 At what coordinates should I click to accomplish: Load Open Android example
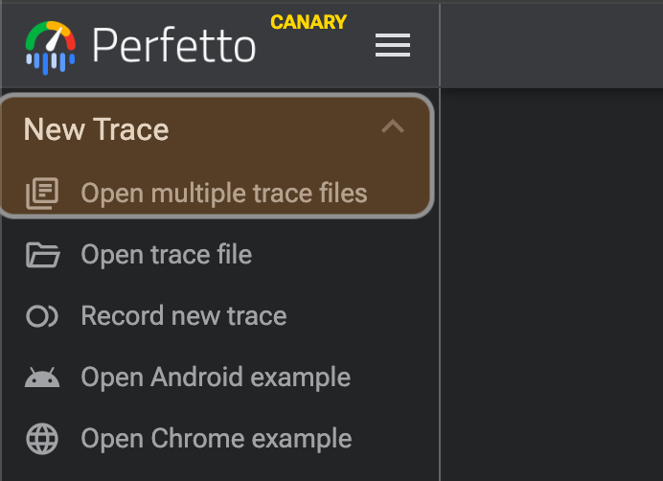point(216,378)
